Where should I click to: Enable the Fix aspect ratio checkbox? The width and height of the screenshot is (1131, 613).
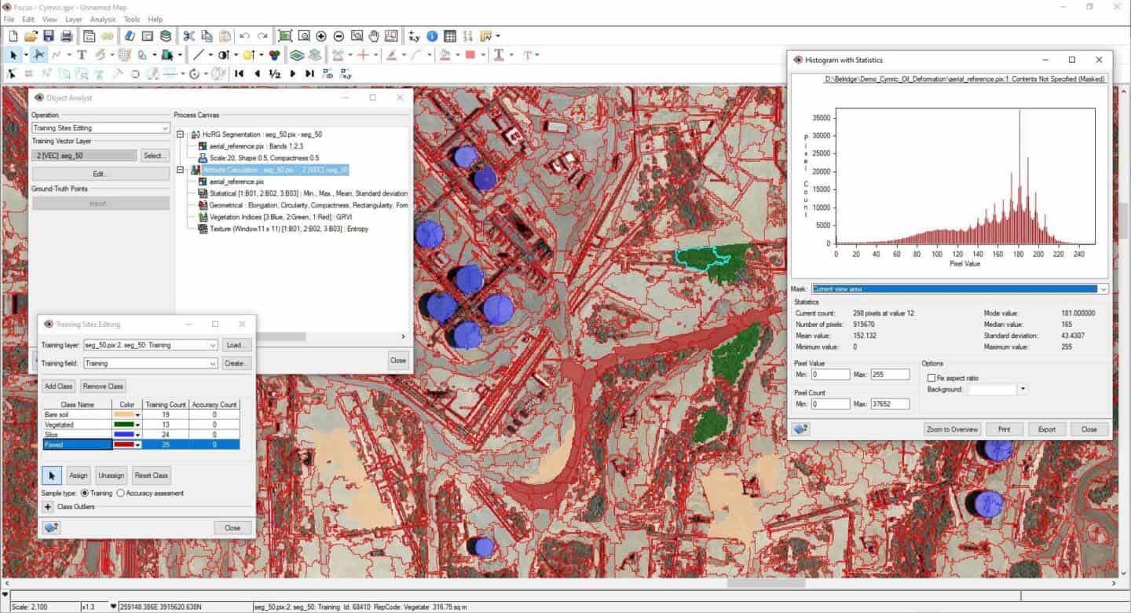(x=932, y=378)
